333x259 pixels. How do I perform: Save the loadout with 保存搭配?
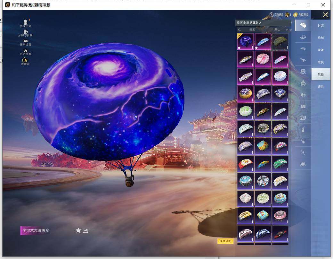(225, 241)
